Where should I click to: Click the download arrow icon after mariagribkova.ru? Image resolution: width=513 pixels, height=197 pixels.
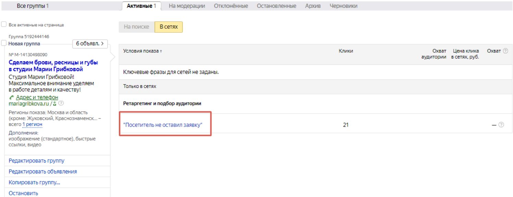(x=55, y=103)
